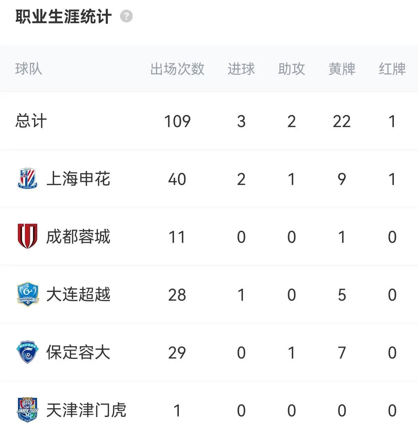
Task: Click the Dalian Chaoyue team badge
Action: tap(27, 294)
